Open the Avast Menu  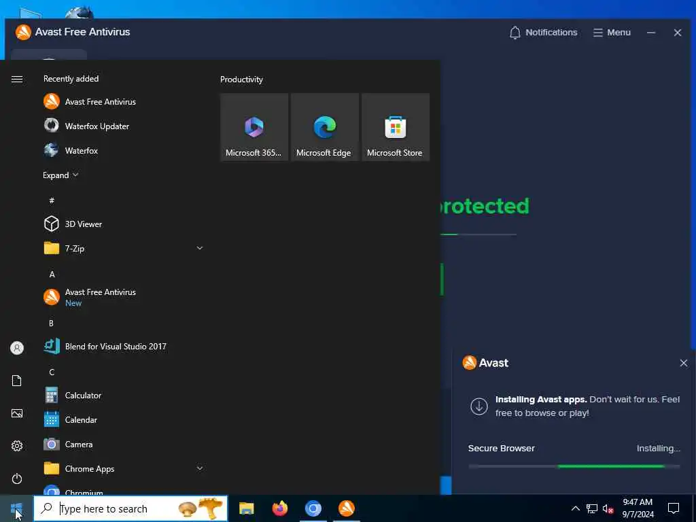[612, 33]
